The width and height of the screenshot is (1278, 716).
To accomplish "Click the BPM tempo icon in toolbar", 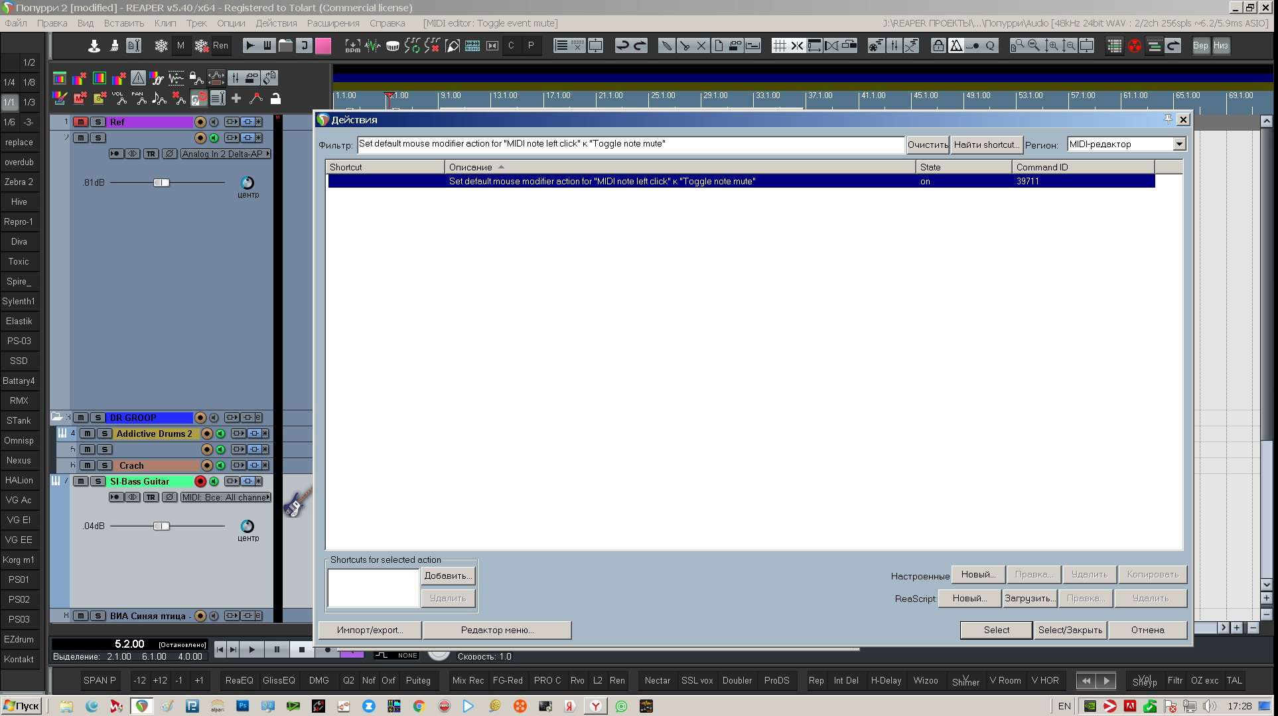I will coord(352,46).
